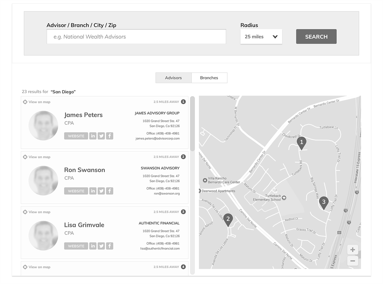Image resolution: width=383 pixels, height=284 pixels.
Task: Open Ron Swanson's LinkedIn icon
Action: click(x=93, y=191)
